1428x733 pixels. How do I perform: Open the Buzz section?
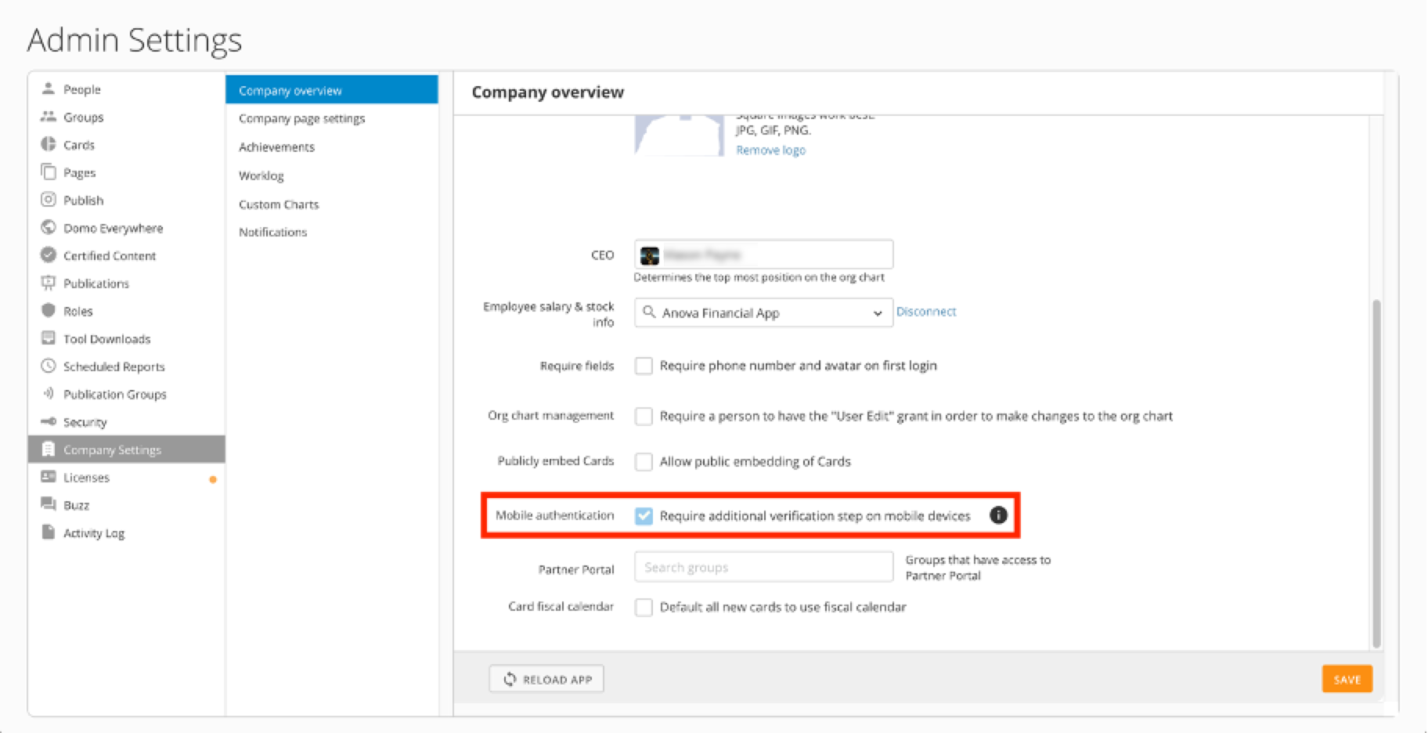(76, 505)
